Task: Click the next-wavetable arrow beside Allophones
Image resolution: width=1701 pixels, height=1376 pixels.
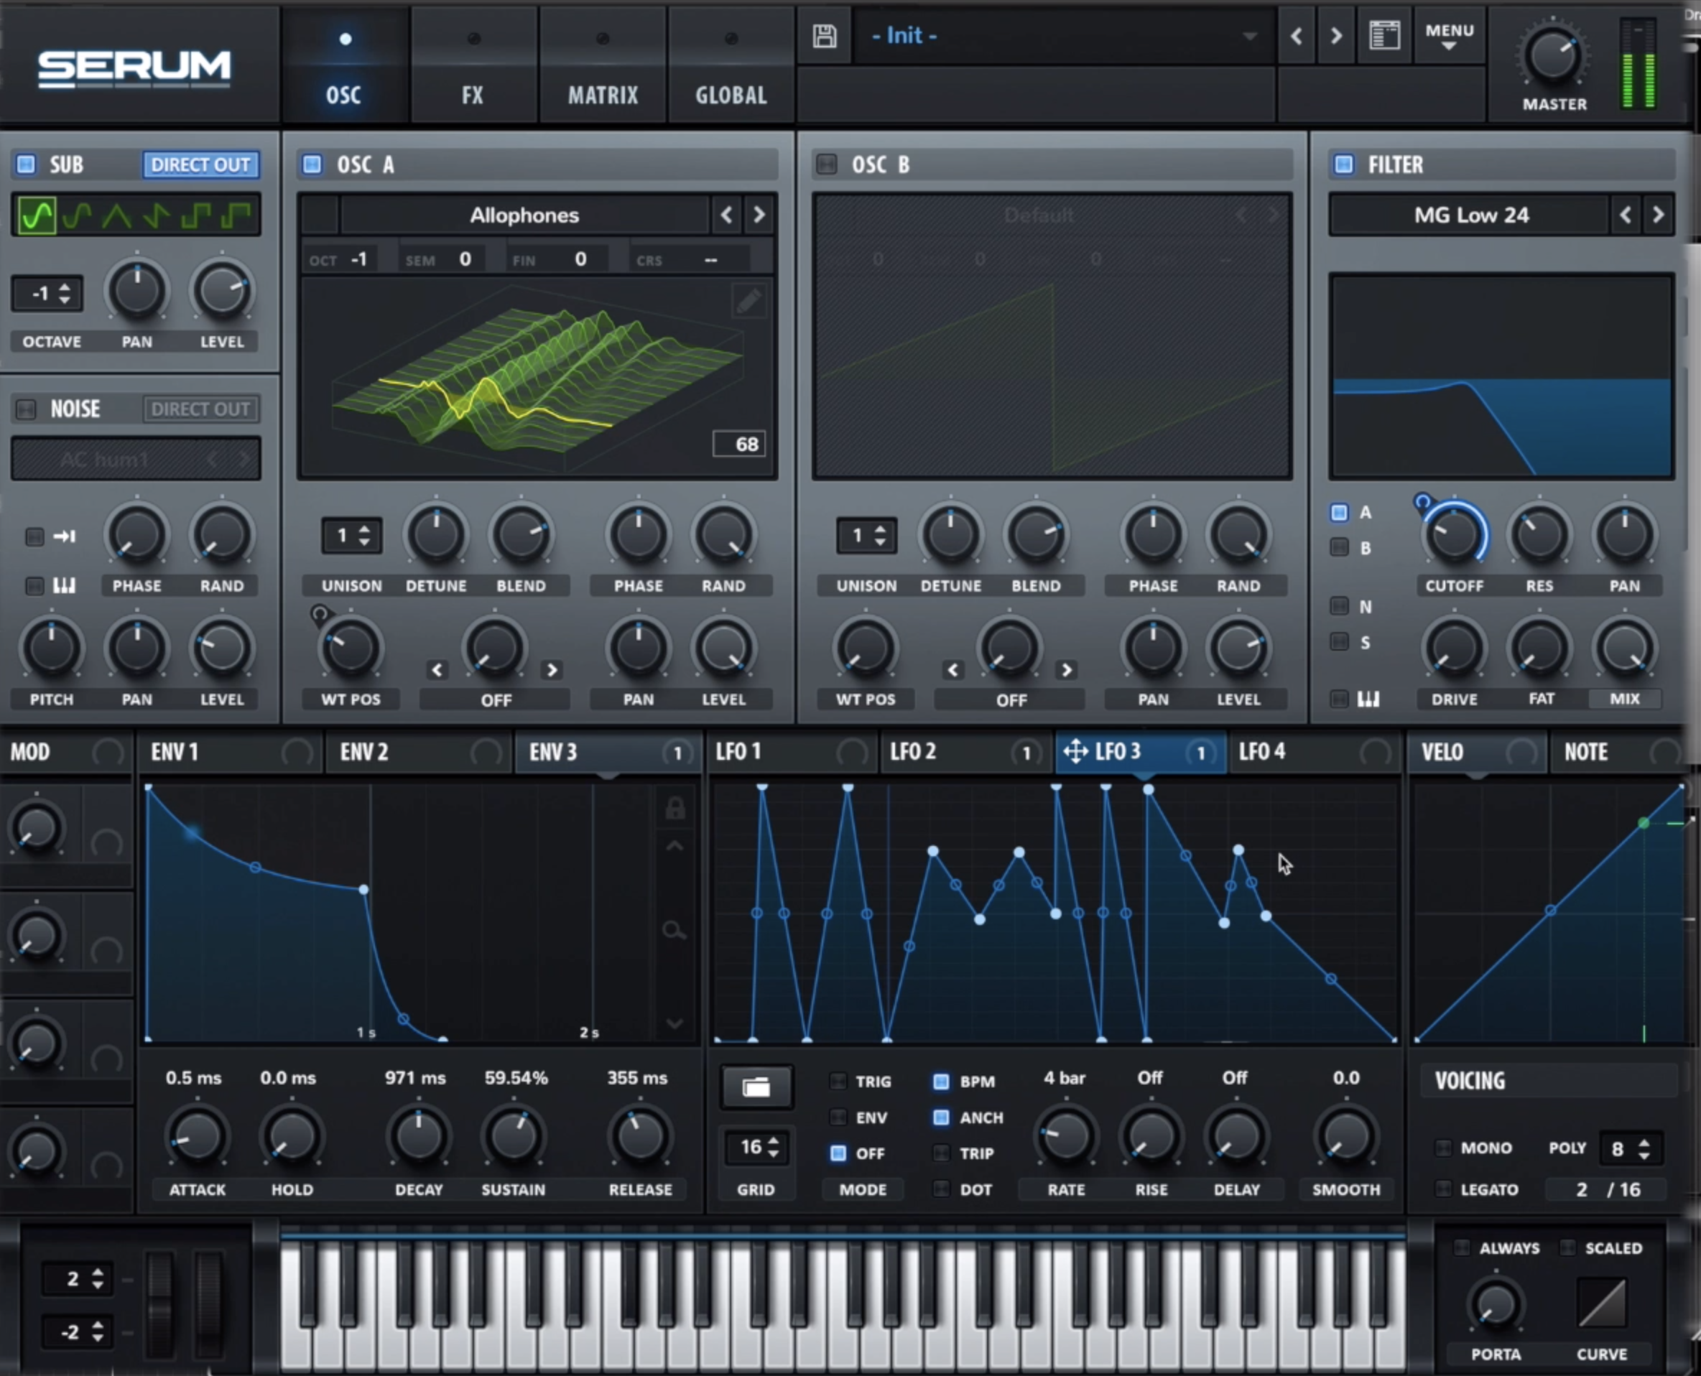Action: [x=758, y=214]
